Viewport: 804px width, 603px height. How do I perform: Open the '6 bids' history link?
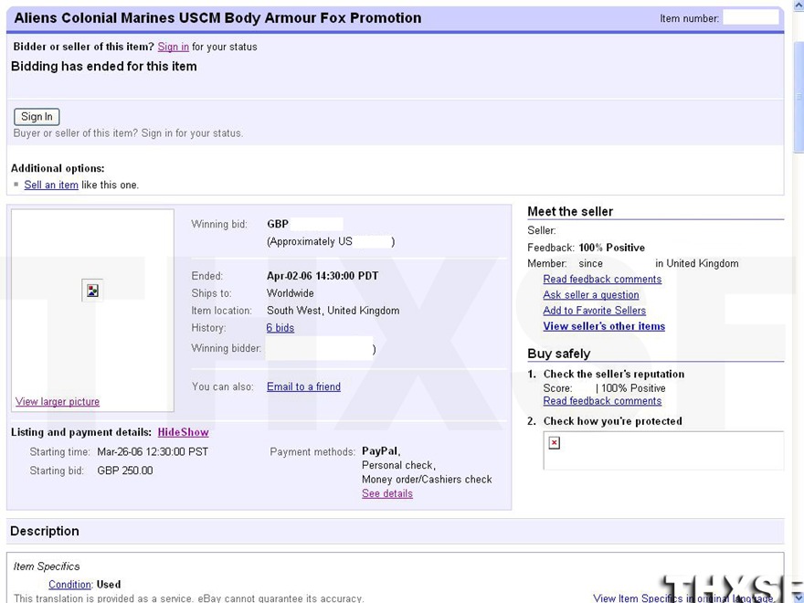click(280, 328)
